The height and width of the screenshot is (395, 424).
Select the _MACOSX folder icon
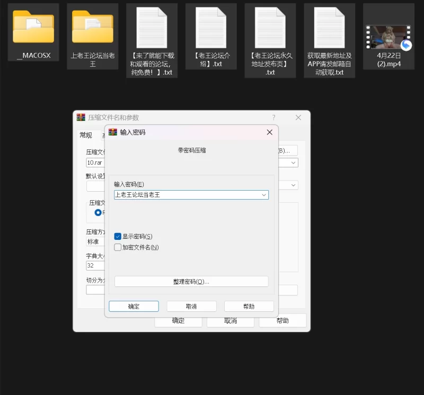pyautogui.click(x=33, y=27)
